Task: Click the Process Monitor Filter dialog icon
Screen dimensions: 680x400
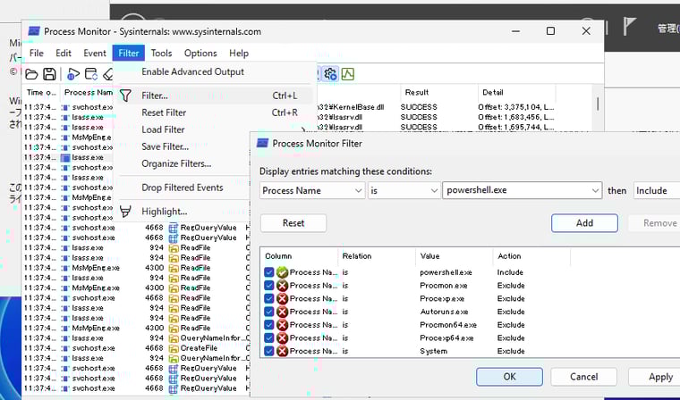Action: tap(263, 143)
